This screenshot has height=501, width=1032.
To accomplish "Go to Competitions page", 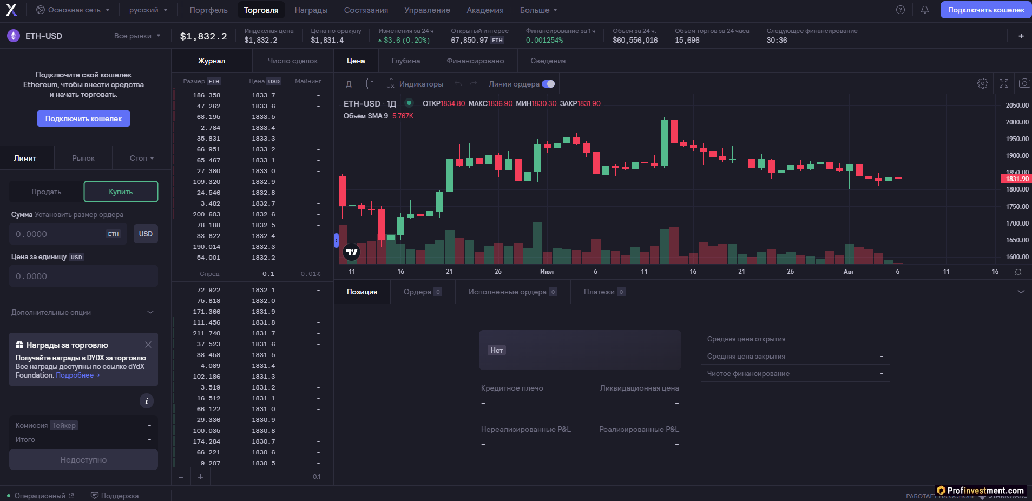I will tap(366, 10).
